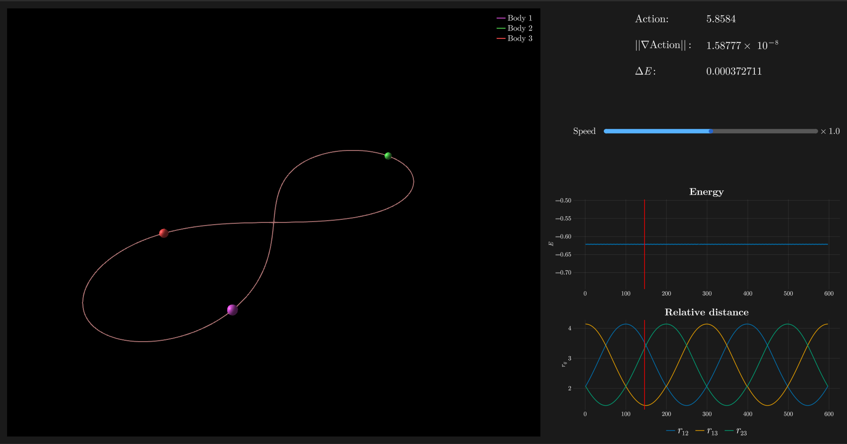Toggle the r23 legend item
Viewport: 847px width, 444px height.
click(x=736, y=432)
